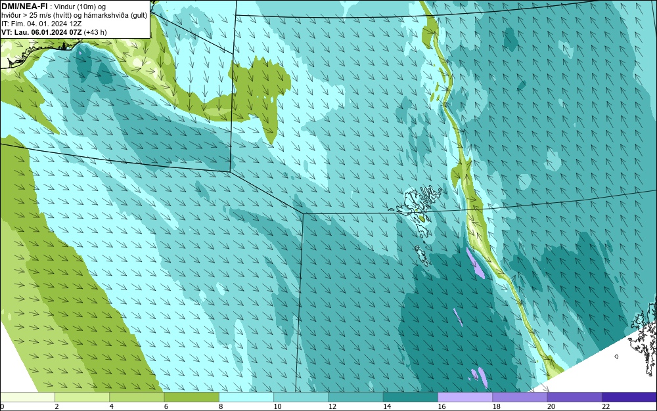Click the legend tick label "14"
The height and width of the screenshot is (411, 657).
click(387, 406)
